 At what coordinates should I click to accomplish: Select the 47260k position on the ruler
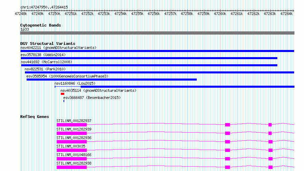tap(220, 14)
